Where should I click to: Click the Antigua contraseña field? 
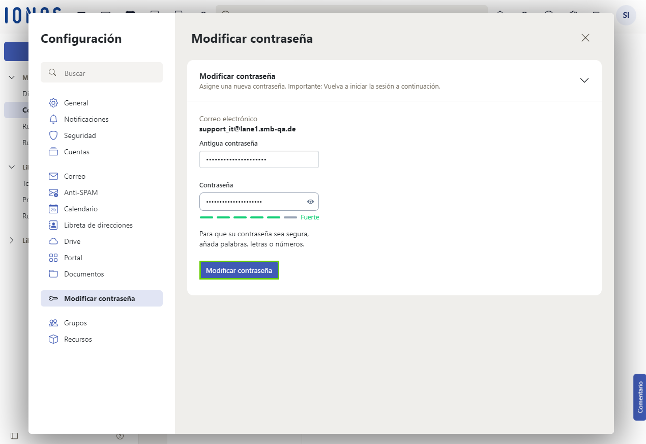click(259, 159)
